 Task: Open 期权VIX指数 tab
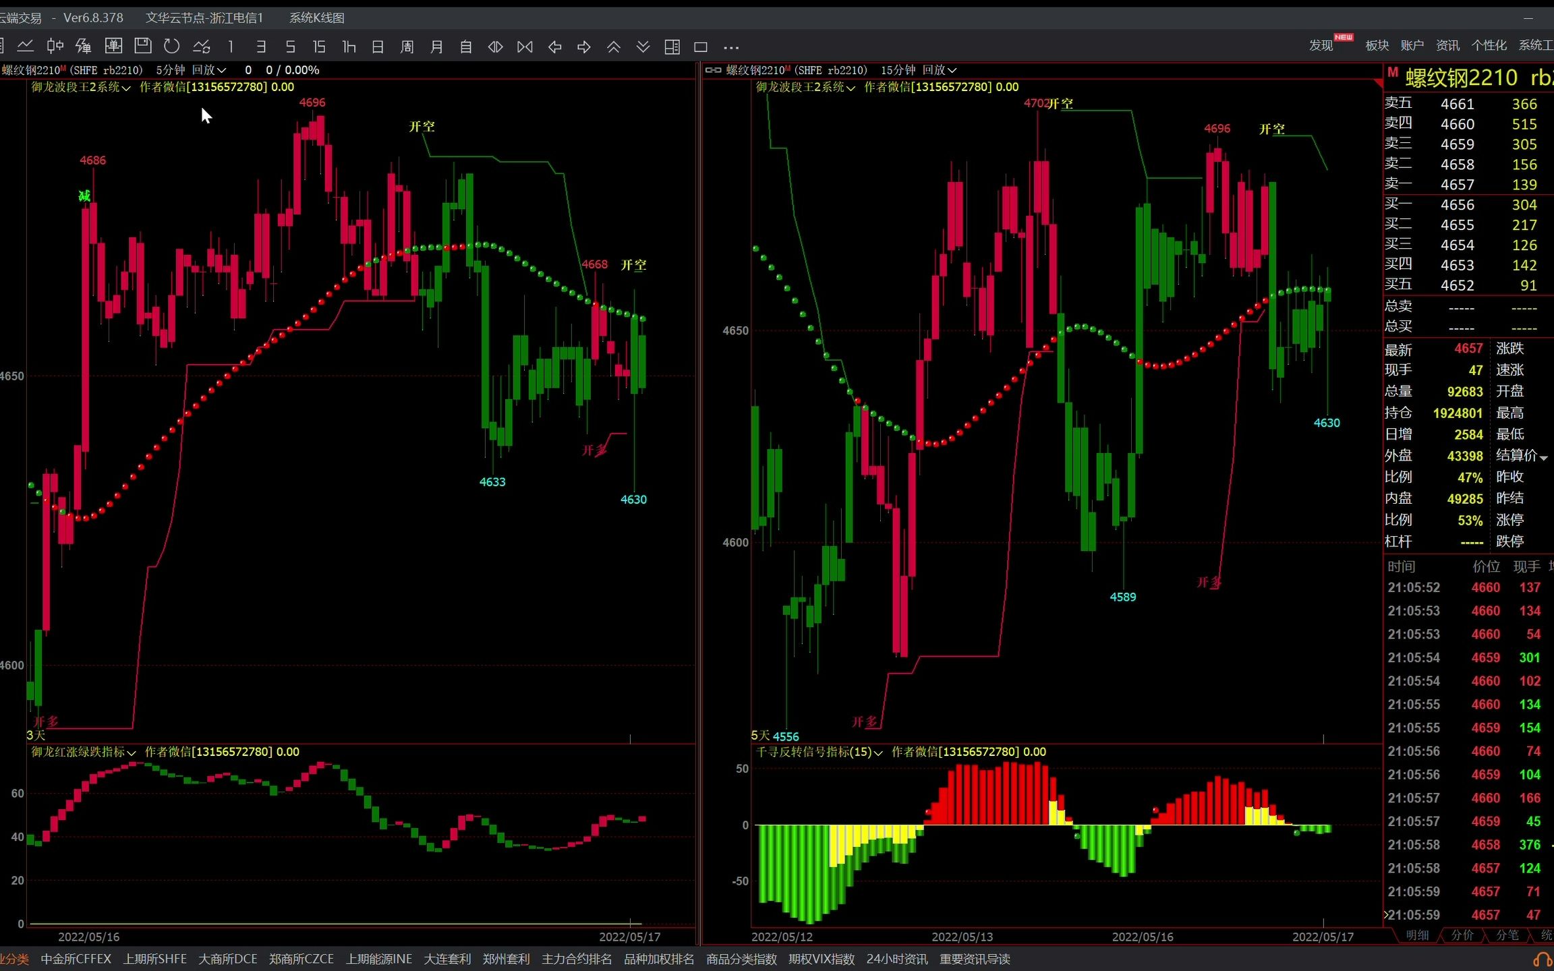coord(822,959)
